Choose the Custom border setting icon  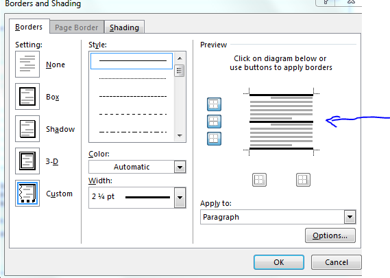[x=27, y=194]
